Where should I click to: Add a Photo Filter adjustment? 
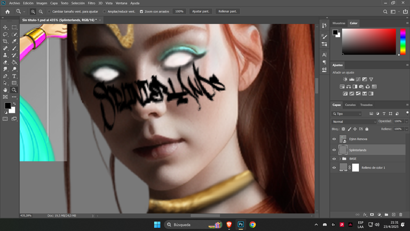coord(361,87)
